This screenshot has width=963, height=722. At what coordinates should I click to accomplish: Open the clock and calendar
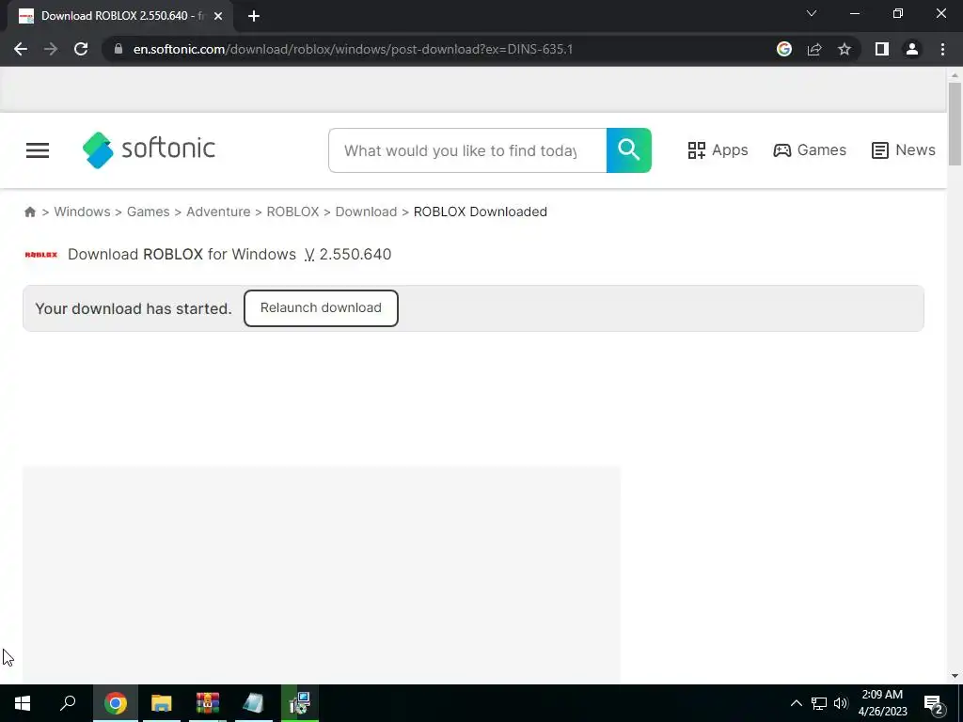(x=882, y=703)
